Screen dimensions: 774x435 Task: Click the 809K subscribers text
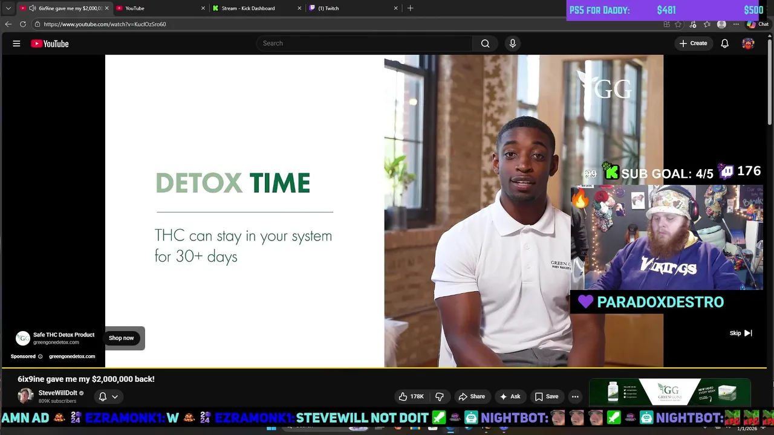[57, 401]
